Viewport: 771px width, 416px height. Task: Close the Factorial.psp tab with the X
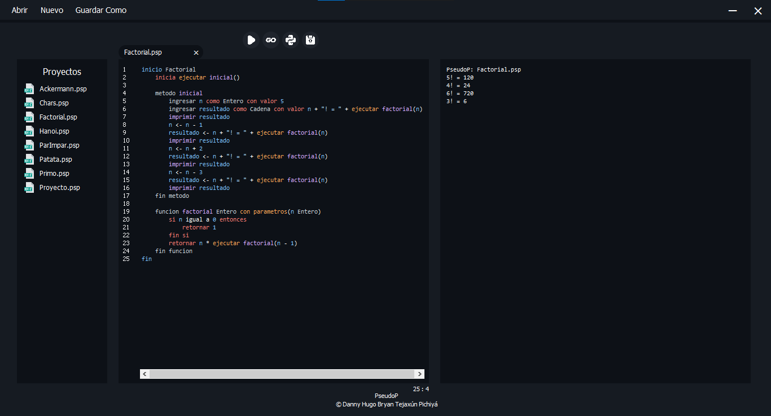(196, 52)
